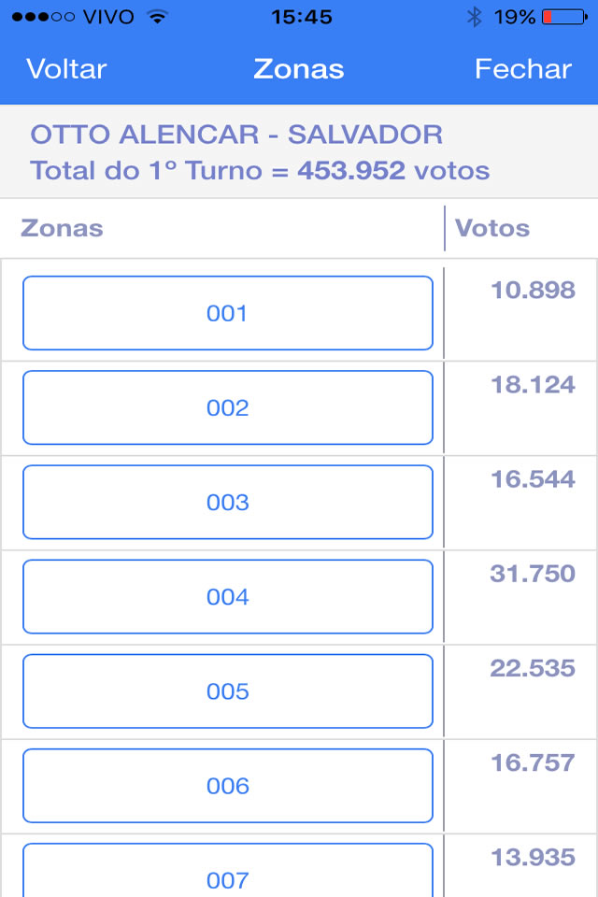Tap the Voltar back button
This screenshot has width=598, height=897.
pyautogui.click(x=66, y=69)
